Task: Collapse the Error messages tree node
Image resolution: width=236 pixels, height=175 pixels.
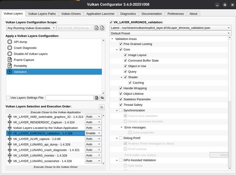Action: coord(121,127)
